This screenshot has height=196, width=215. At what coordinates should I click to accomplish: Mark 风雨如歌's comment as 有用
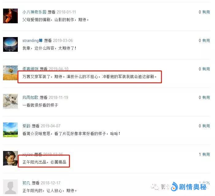point(206,97)
